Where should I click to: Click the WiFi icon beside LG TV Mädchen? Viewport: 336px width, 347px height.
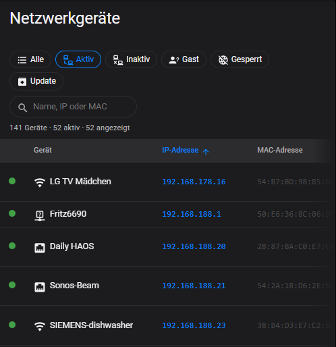pos(40,182)
